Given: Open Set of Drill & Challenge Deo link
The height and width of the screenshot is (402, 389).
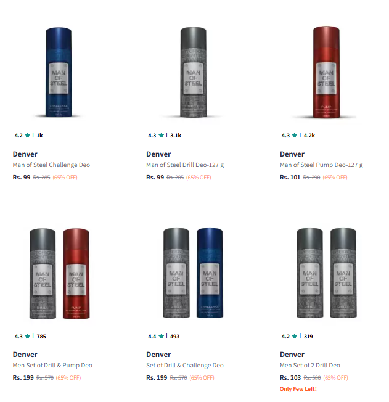Looking at the screenshot, I should tap(184, 366).
